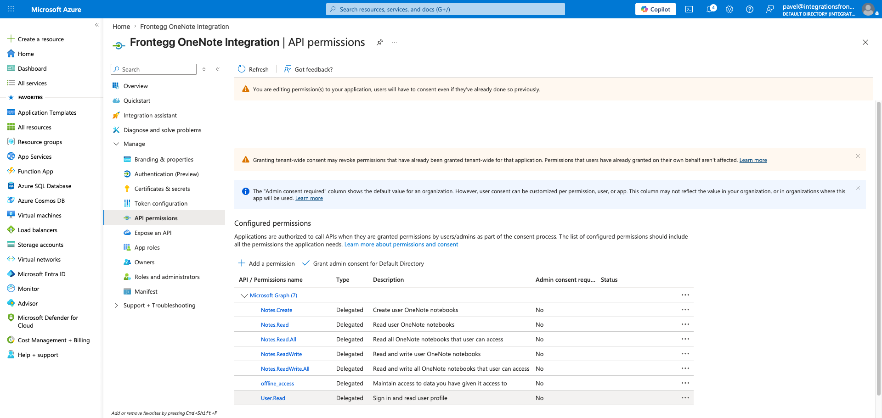Screen dimensions: 882x418
Task: Open Notes.ReadWrite.All permission link
Action: point(285,369)
